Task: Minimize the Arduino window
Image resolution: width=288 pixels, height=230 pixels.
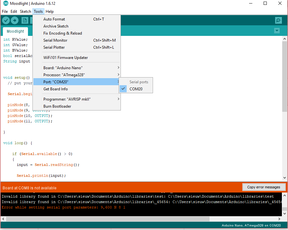Action: pos(251,3)
